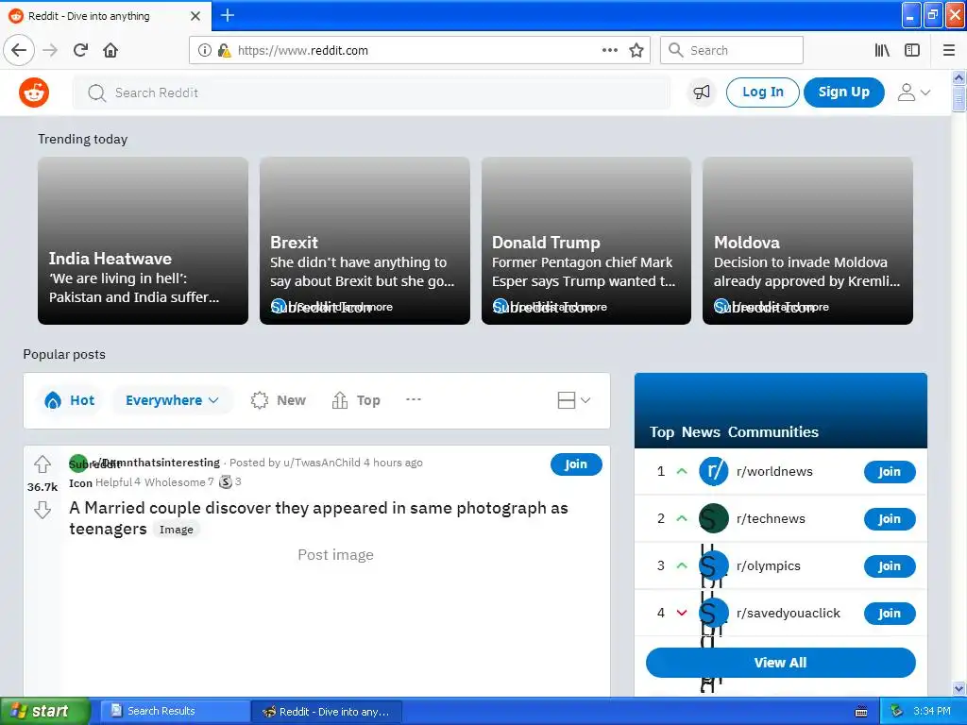The height and width of the screenshot is (725, 967).
Task: Close the Reddit browser tab
Action: point(195,16)
